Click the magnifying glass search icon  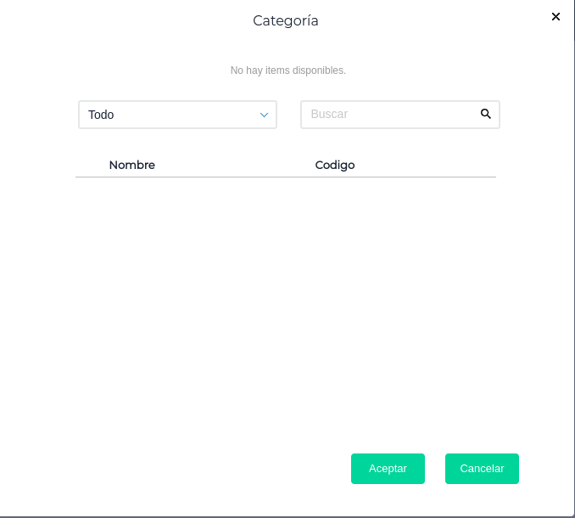(486, 114)
